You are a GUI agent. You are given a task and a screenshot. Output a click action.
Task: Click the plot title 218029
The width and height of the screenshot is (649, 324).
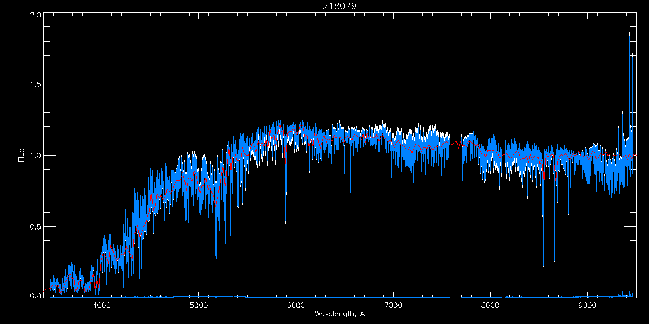tap(340, 6)
